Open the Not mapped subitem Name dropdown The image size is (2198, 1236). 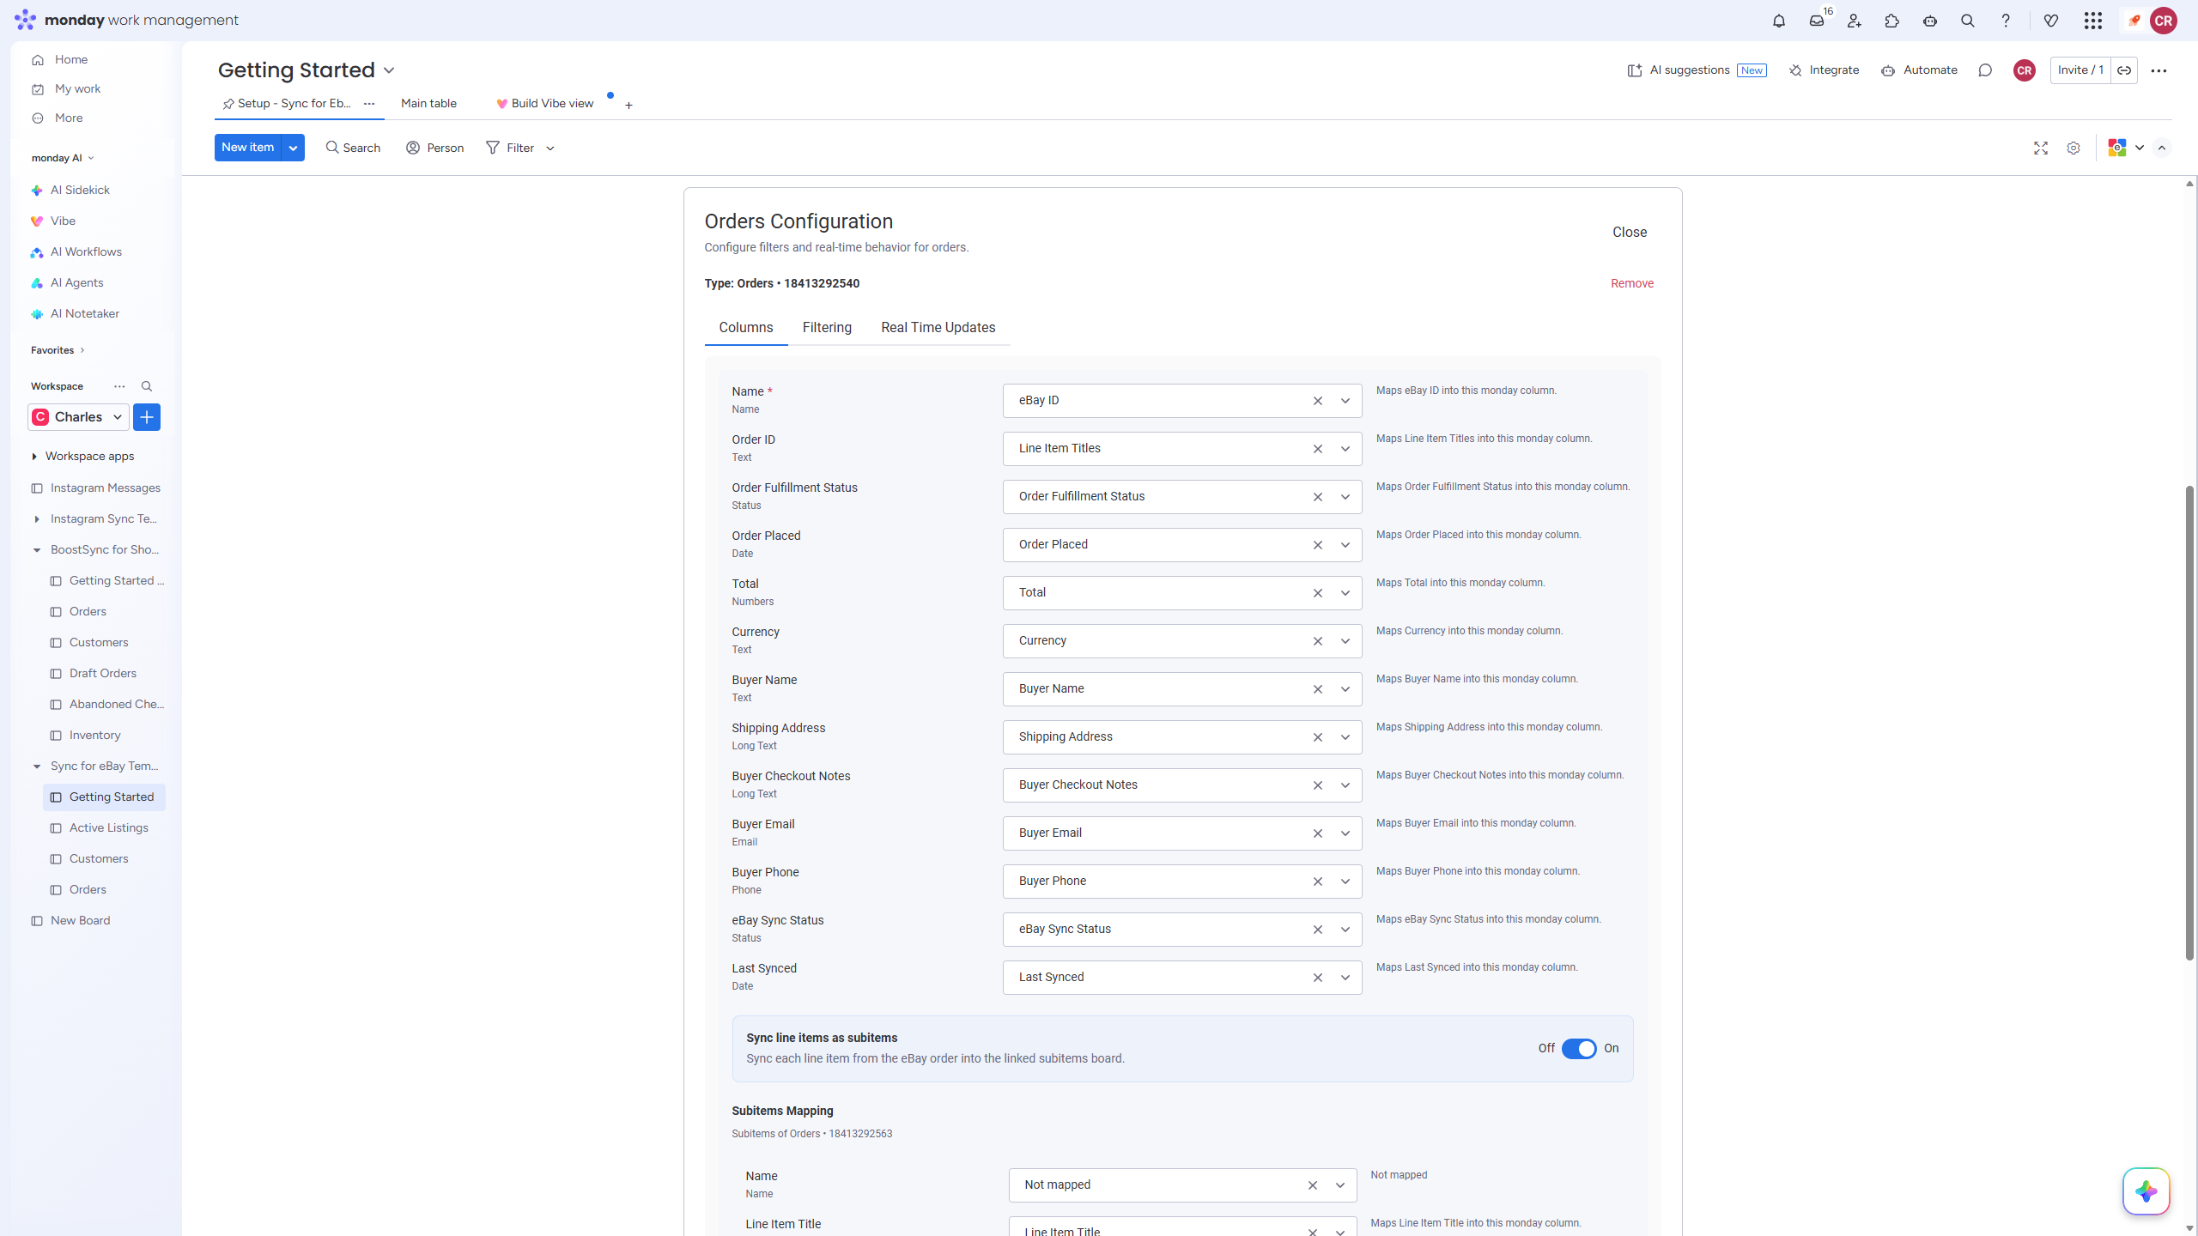coord(1182,1185)
